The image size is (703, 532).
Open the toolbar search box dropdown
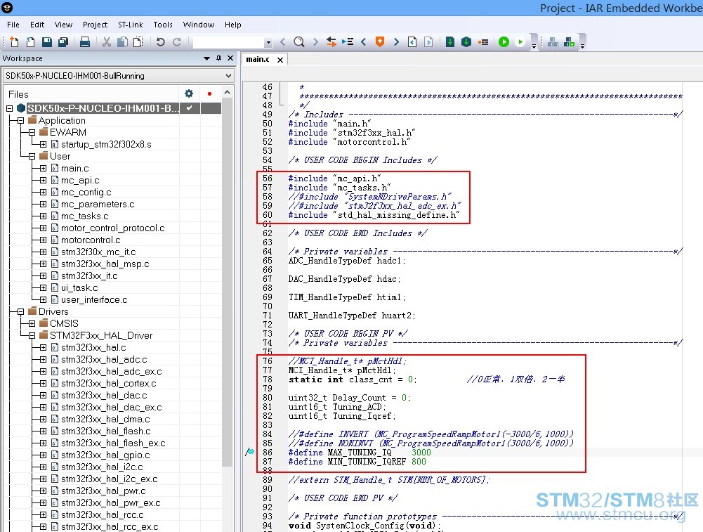[x=268, y=43]
